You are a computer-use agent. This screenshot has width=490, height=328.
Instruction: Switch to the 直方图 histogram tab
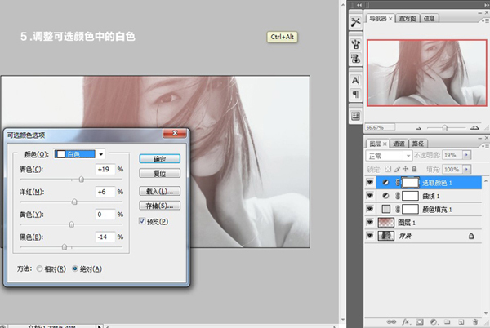click(408, 17)
